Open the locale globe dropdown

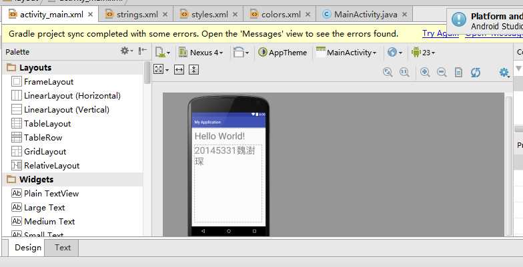pyautogui.click(x=395, y=53)
